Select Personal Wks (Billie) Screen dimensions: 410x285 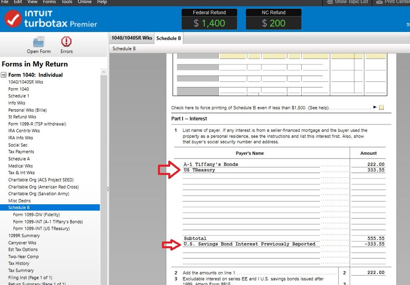(27, 110)
